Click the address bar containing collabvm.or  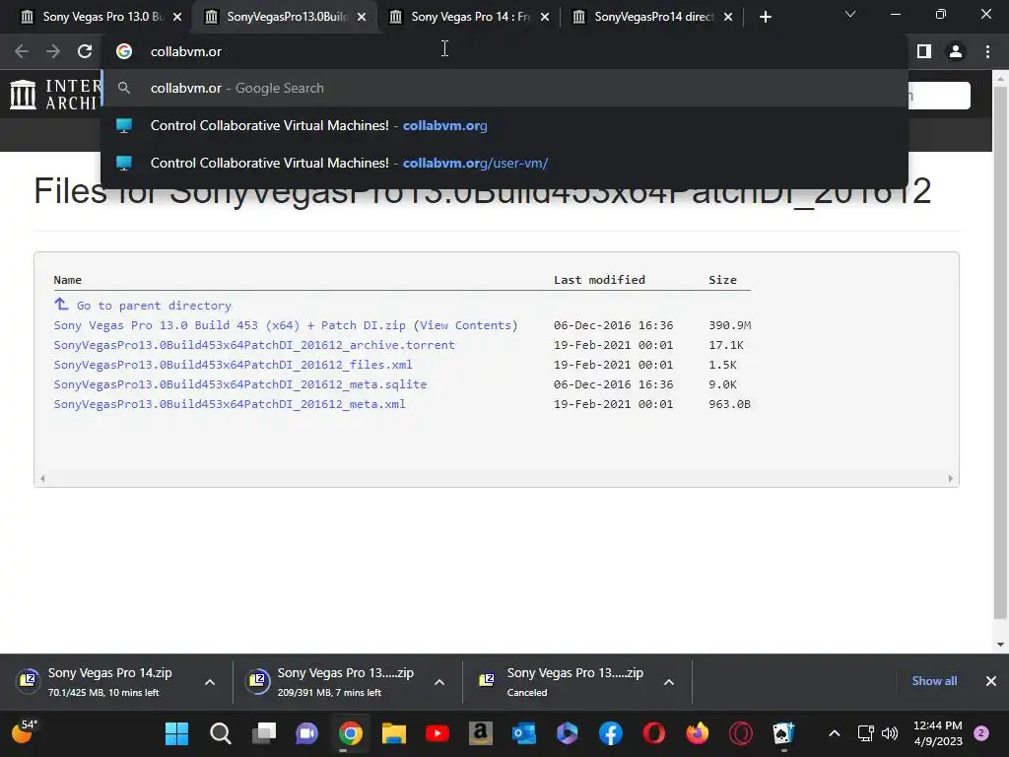504,51
